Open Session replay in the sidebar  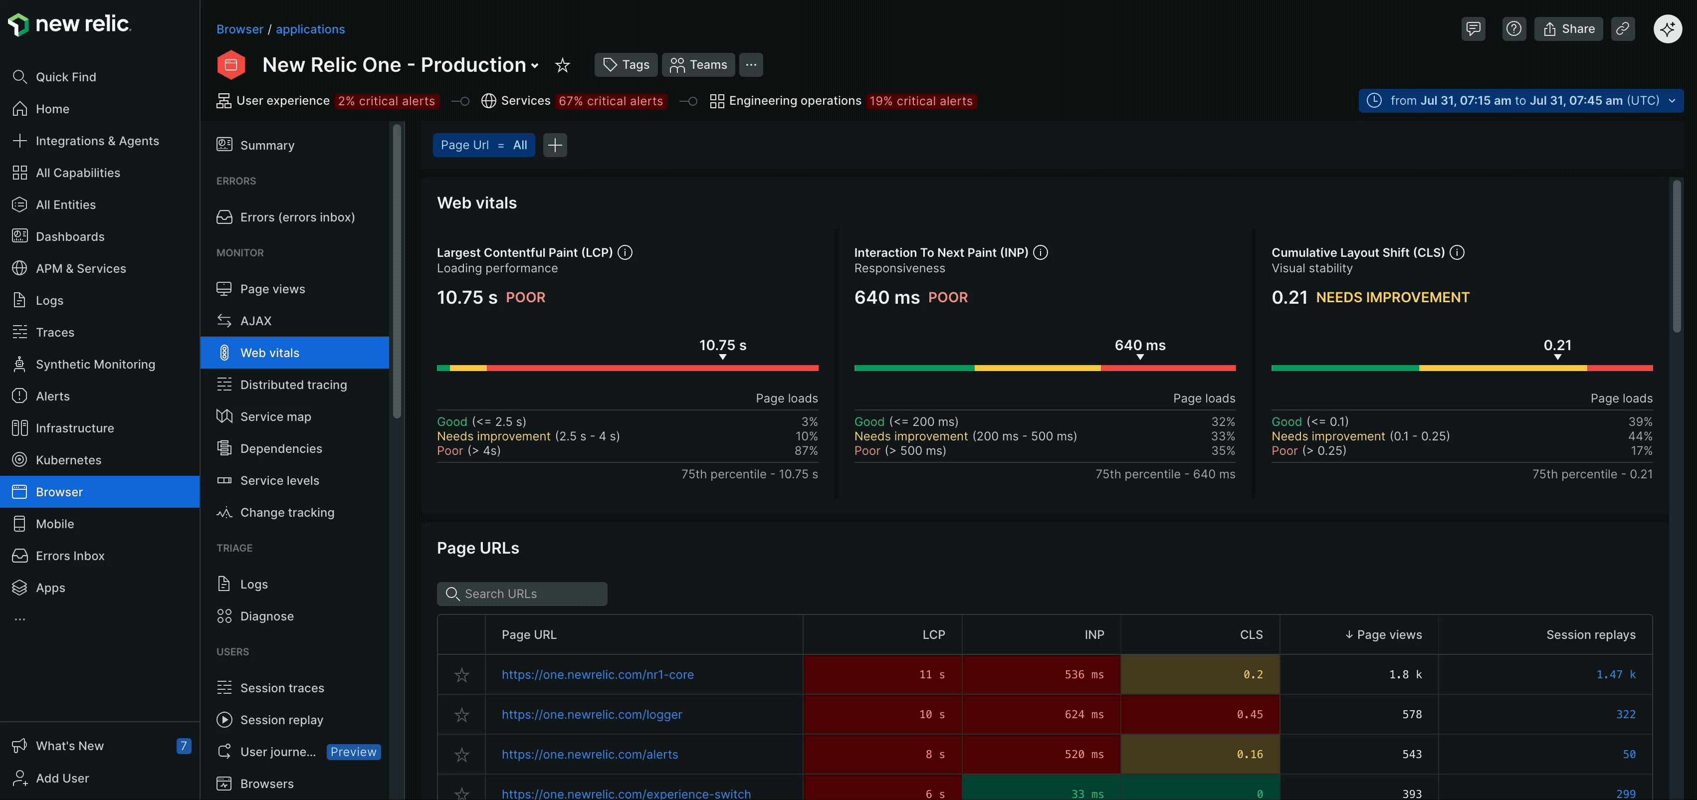(281, 720)
